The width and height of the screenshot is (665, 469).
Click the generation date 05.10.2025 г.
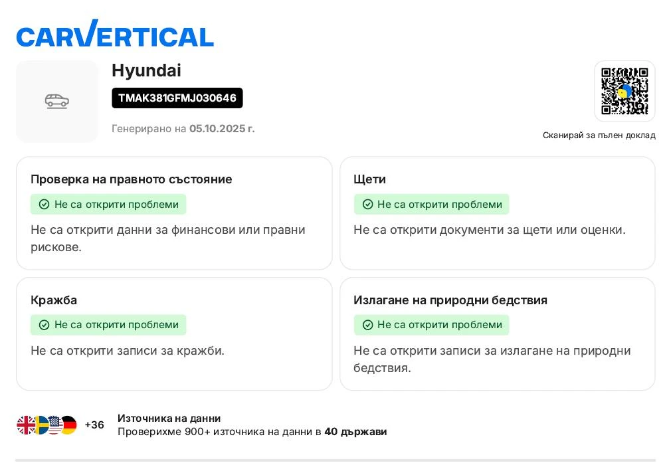(x=222, y=129)
